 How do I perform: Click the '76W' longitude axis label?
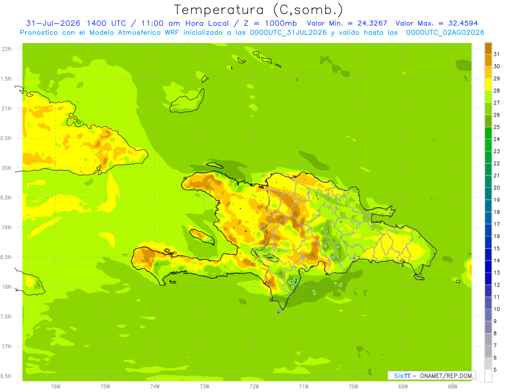[x=55, y=387]
